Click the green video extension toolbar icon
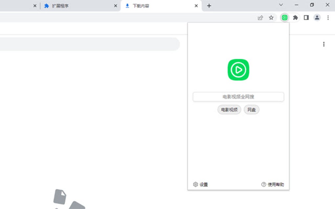Viewport: 335px width, 209px height. (x=284, y=18)
